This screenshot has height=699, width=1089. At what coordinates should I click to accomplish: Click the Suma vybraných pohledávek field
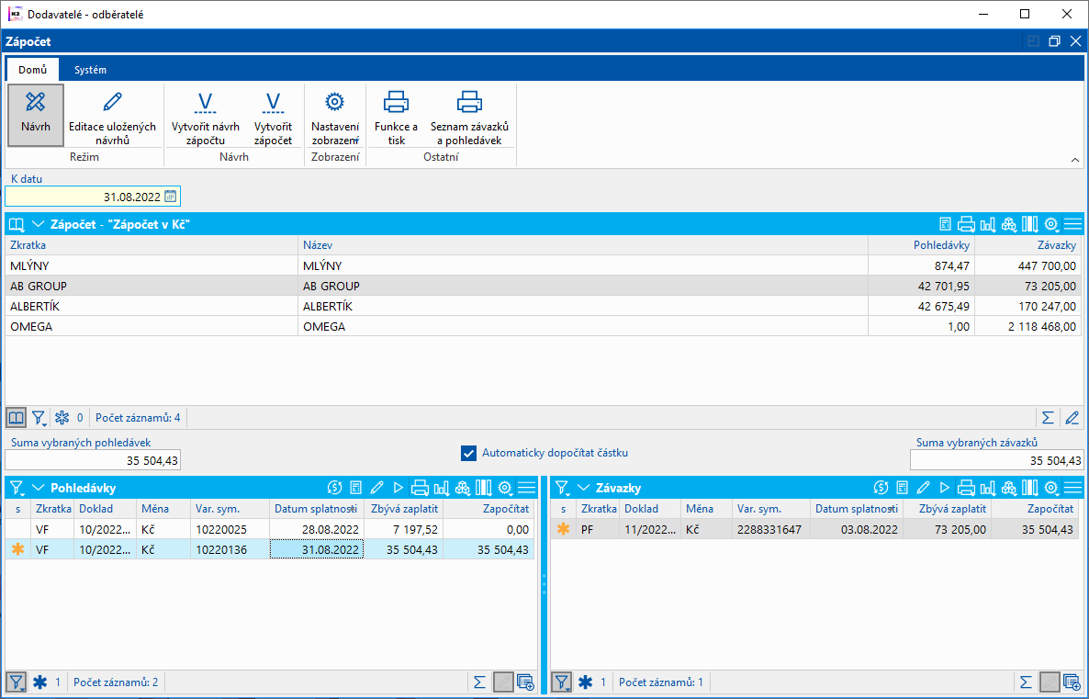click(93, 460)
